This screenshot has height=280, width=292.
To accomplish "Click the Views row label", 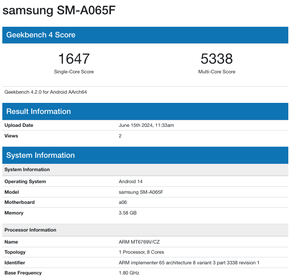I will tap(12, 136).
